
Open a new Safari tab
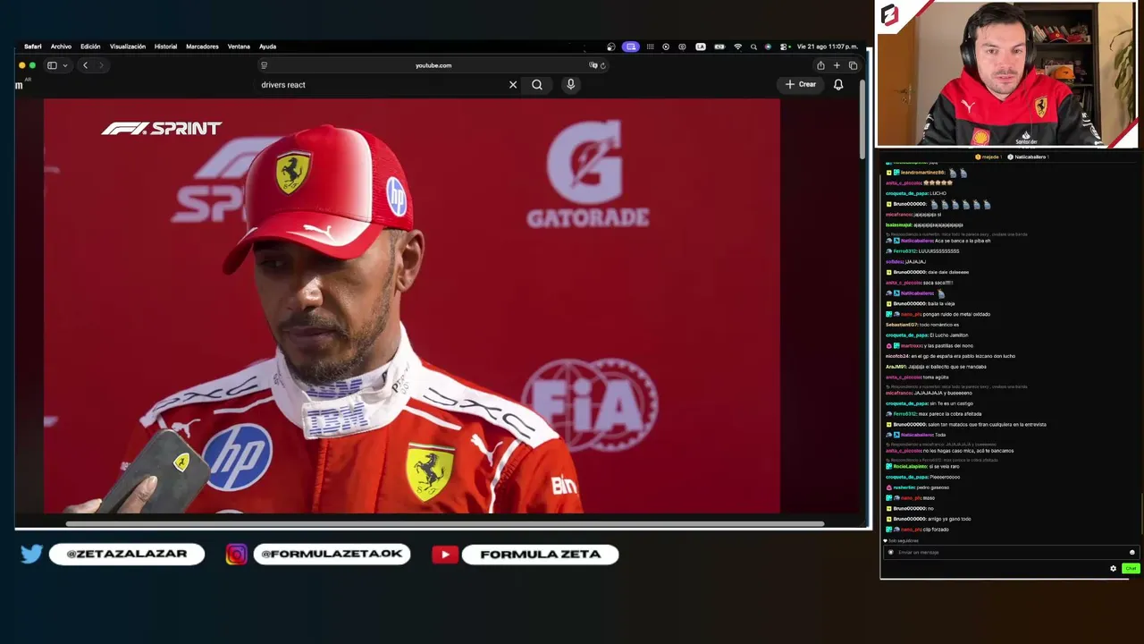tap(837, 65)
